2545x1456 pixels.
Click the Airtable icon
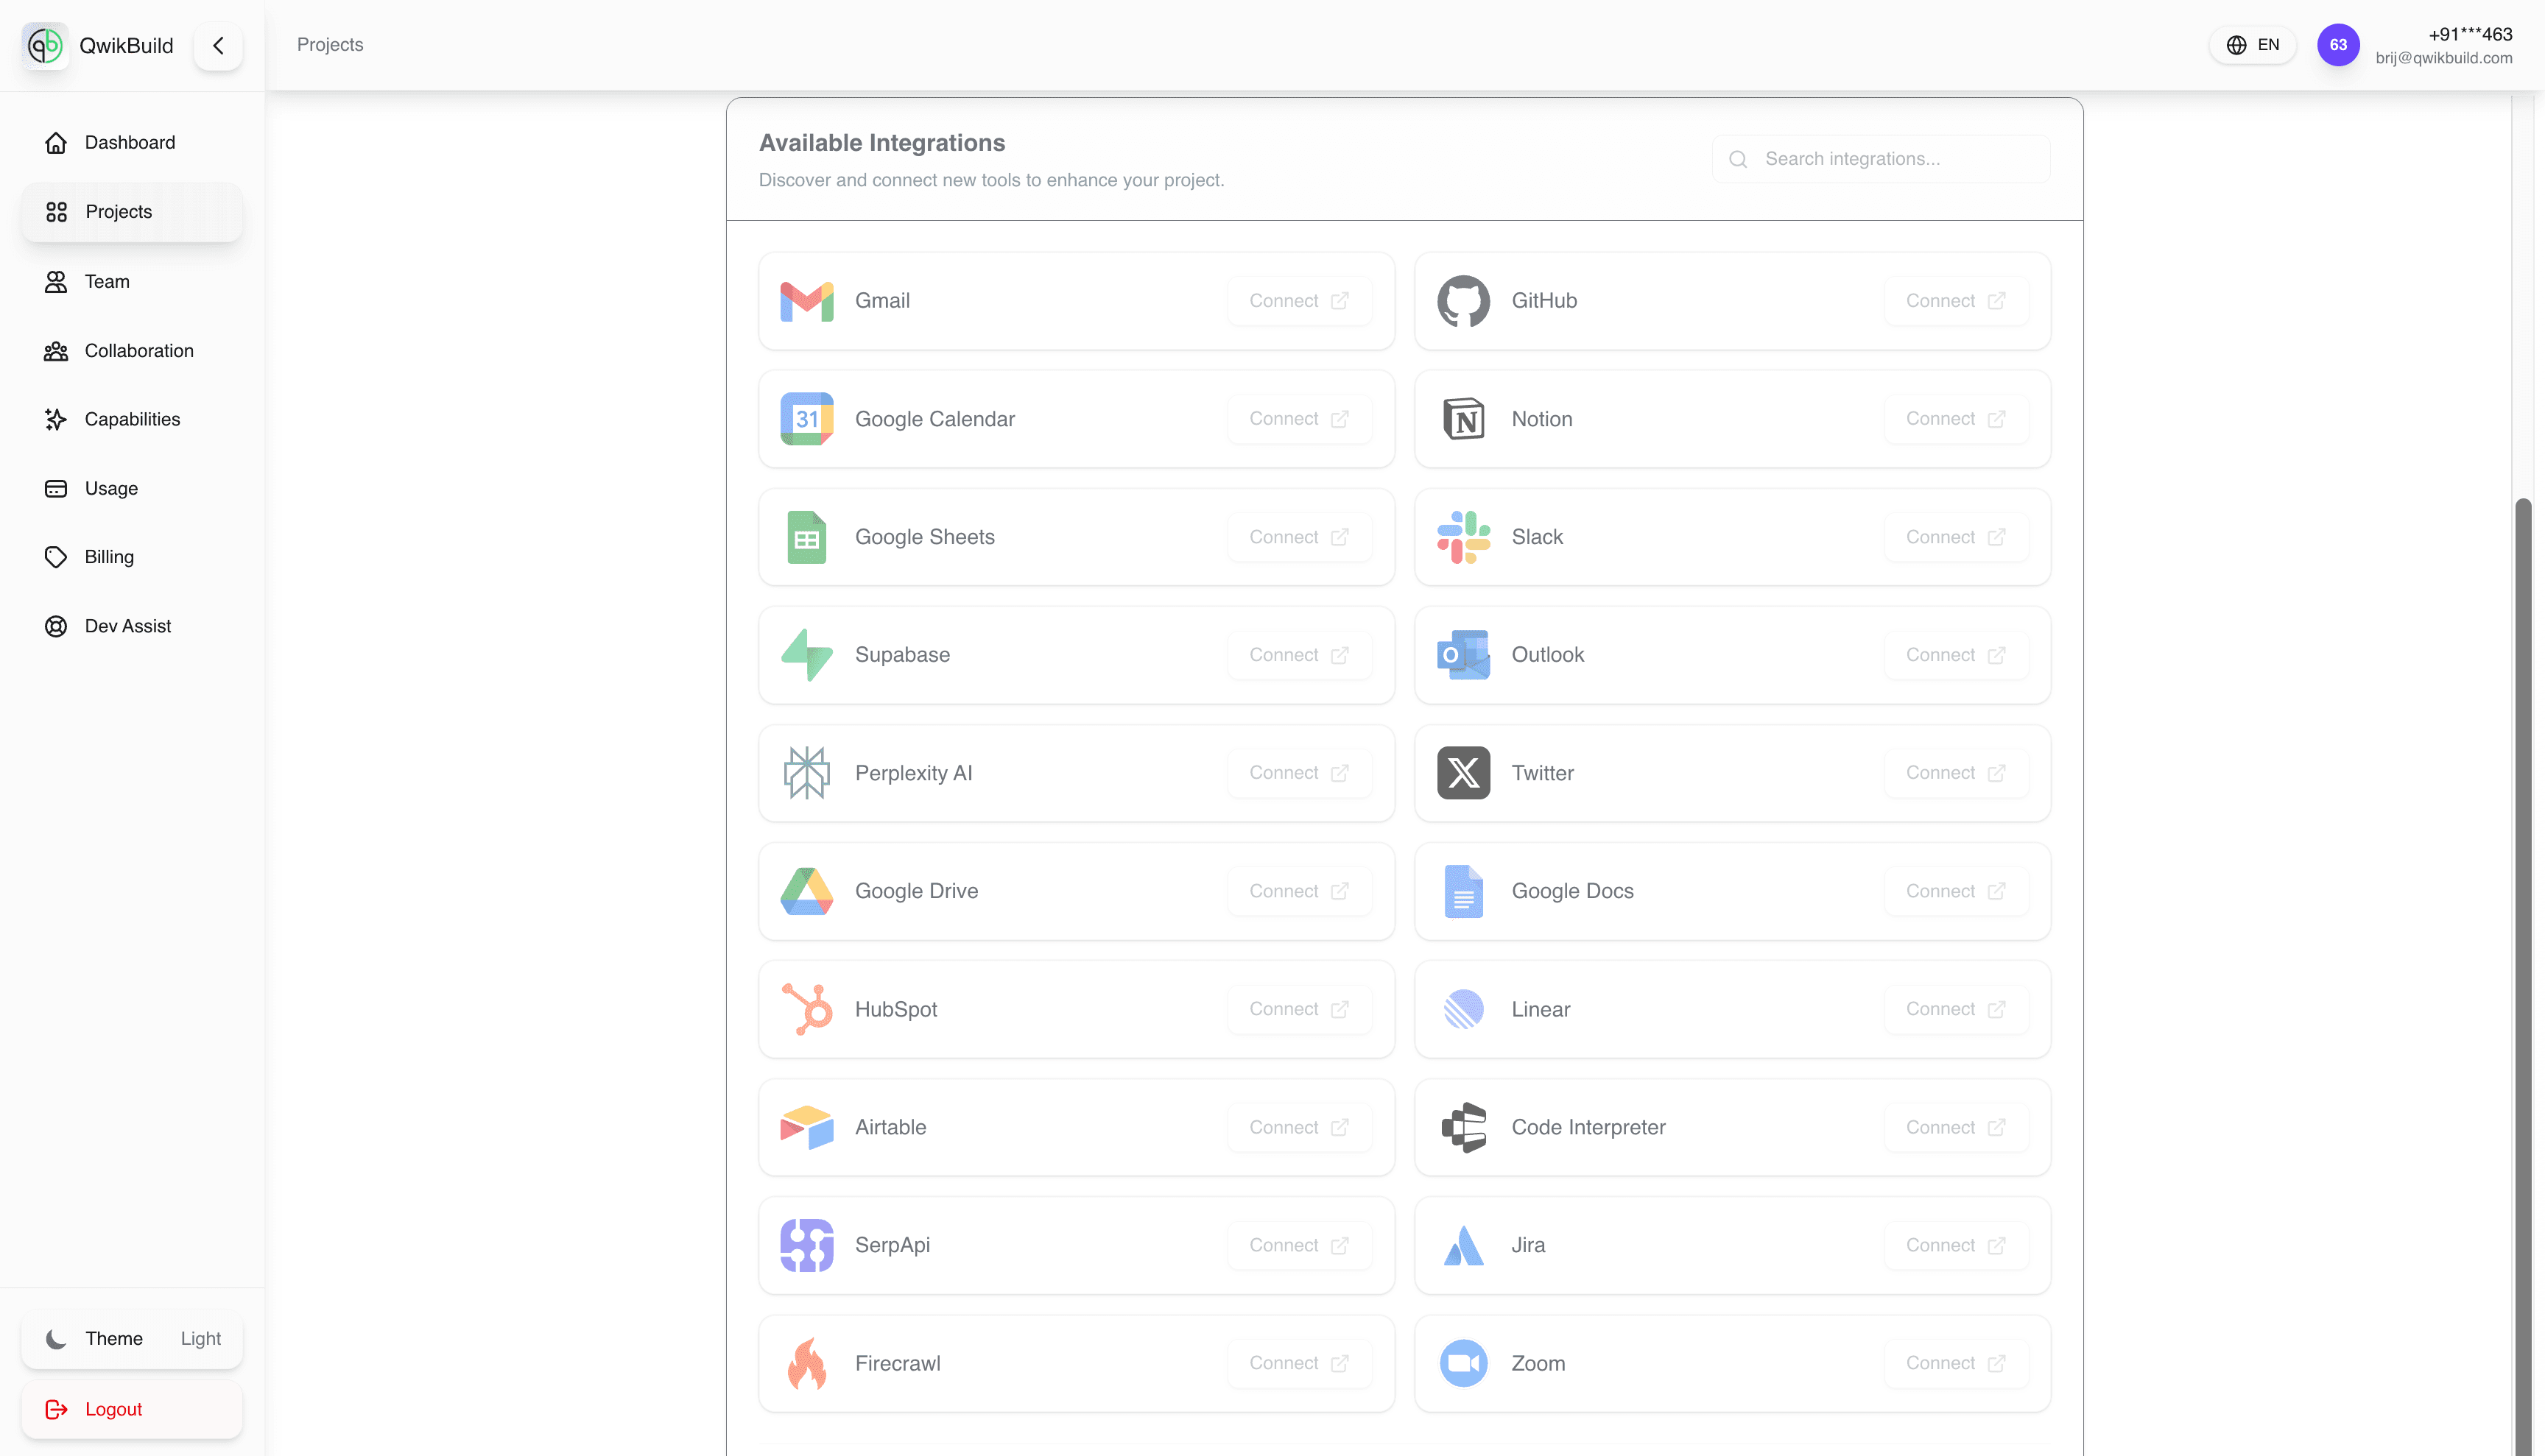(x=806, y=1127)
